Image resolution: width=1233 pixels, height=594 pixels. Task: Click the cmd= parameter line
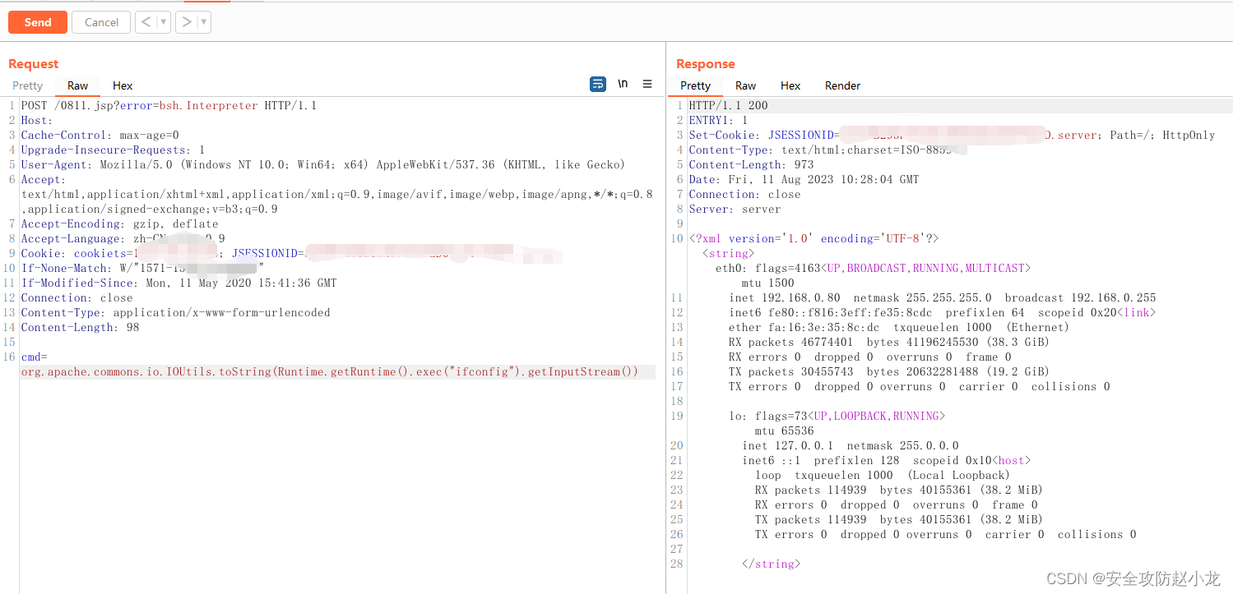[35, 357]
